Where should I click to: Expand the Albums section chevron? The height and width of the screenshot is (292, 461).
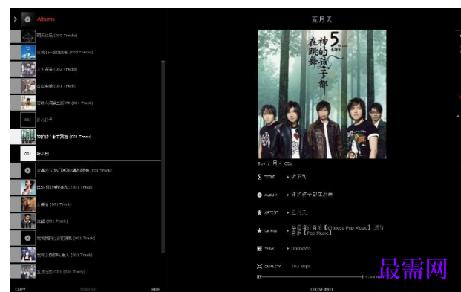point(16,19)
